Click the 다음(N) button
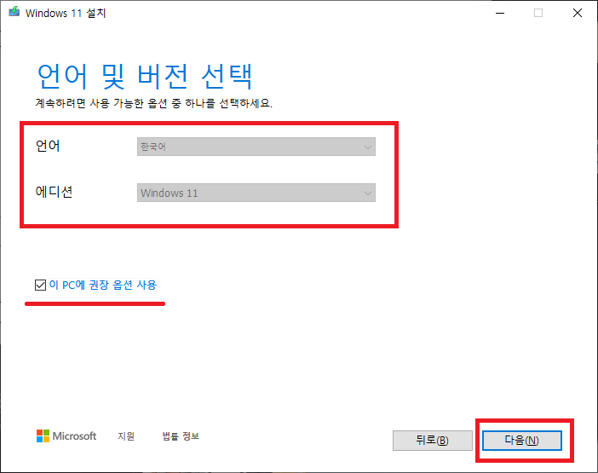Image resolution: width=598 pixels, height=473 pixels. click(521, 441)
